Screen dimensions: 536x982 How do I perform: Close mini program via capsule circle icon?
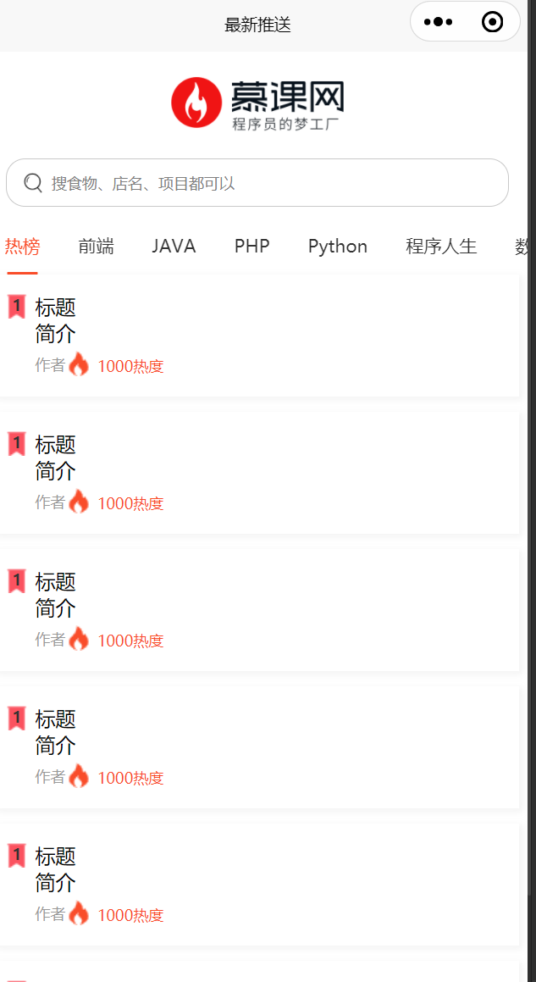(493, 23)
